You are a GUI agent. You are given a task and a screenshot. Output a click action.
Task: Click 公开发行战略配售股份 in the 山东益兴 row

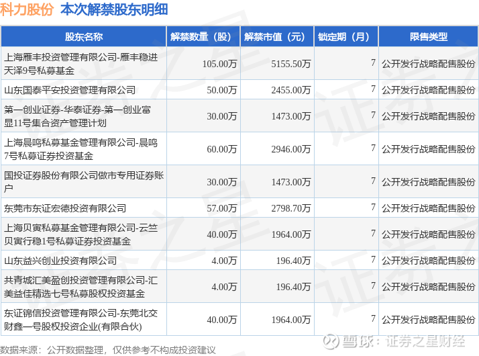click(429, 261)
